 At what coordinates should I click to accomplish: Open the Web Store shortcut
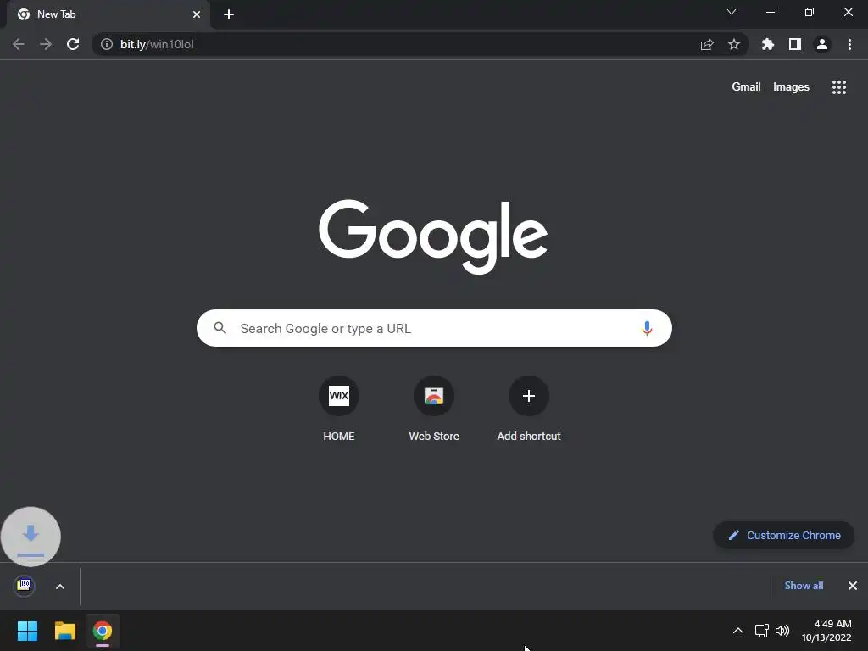pos(434,409)
